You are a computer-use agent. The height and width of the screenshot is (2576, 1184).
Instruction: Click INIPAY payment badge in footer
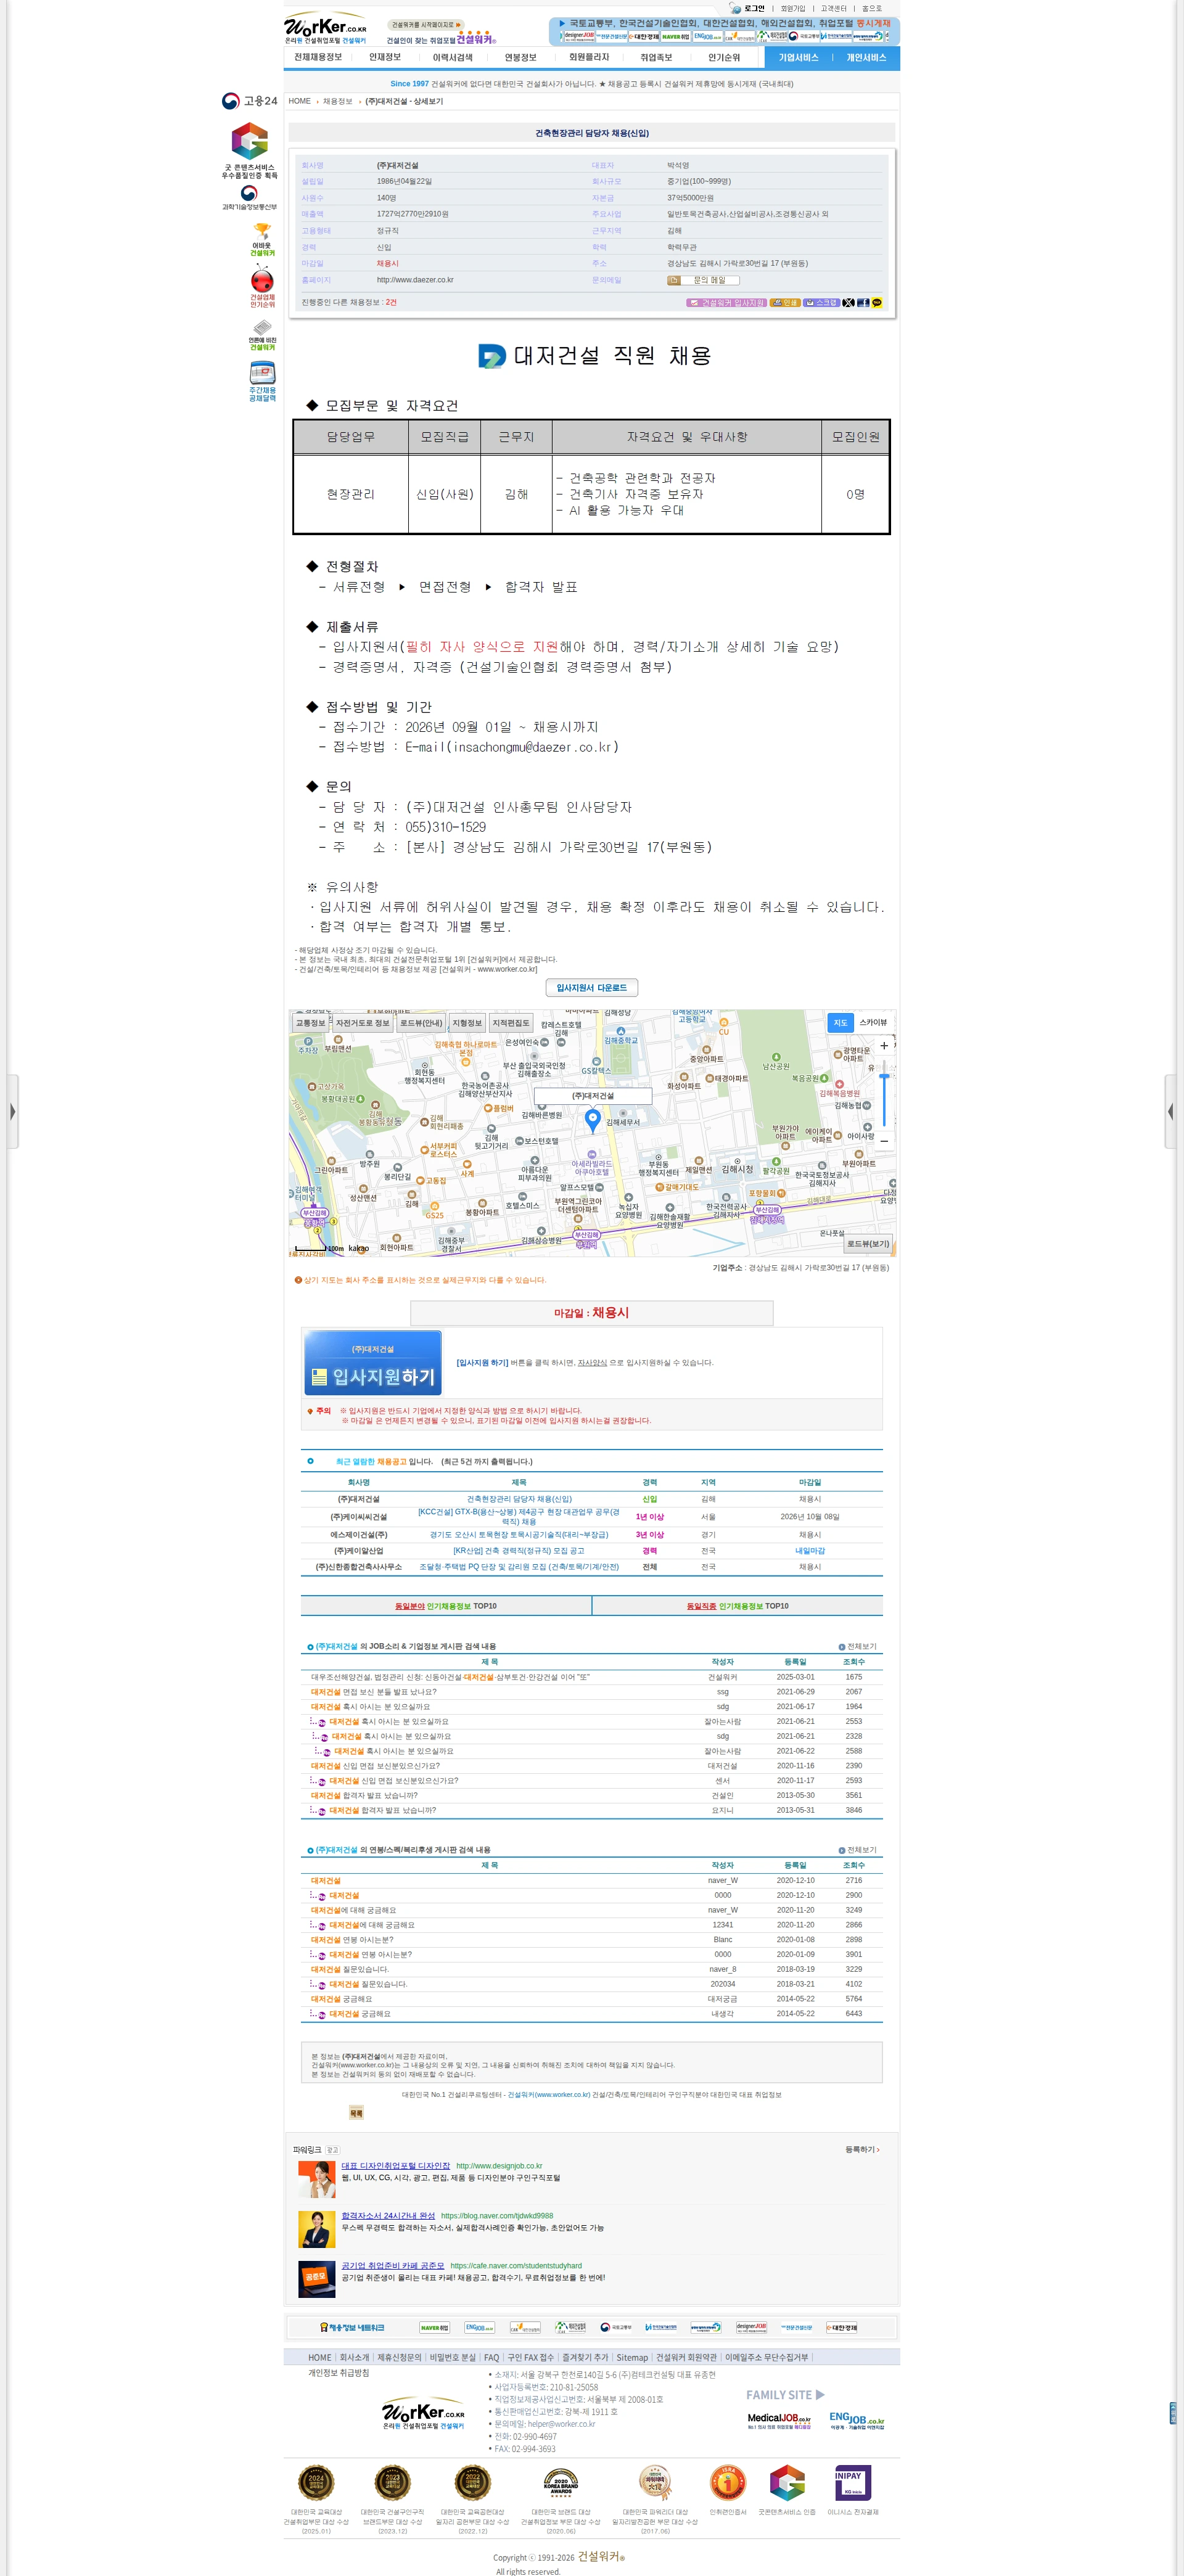click(x=852, y=2483)
